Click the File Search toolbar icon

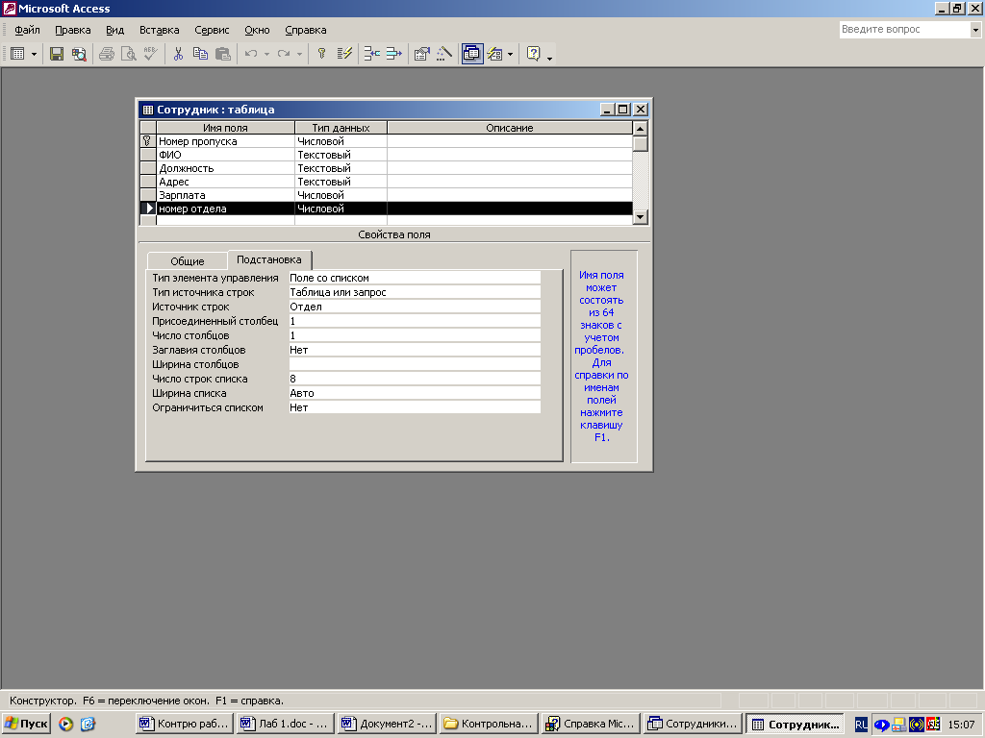click(79, 54)
